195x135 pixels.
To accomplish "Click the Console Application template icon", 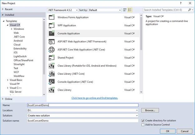I will click(x=52, y=33).
